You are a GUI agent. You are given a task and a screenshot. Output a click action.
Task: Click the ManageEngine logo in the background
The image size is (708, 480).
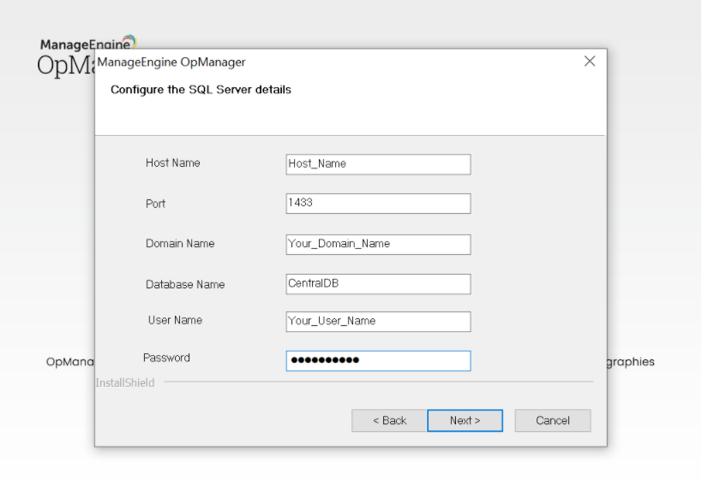point(87,44)
